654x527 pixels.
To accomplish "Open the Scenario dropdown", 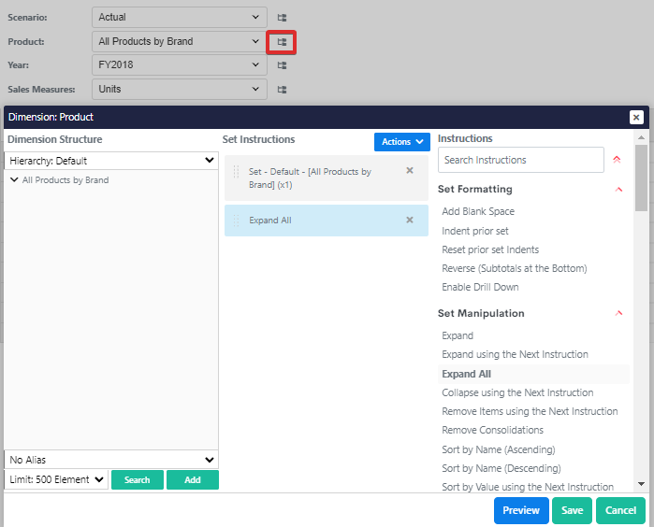I will coord(180,17).
